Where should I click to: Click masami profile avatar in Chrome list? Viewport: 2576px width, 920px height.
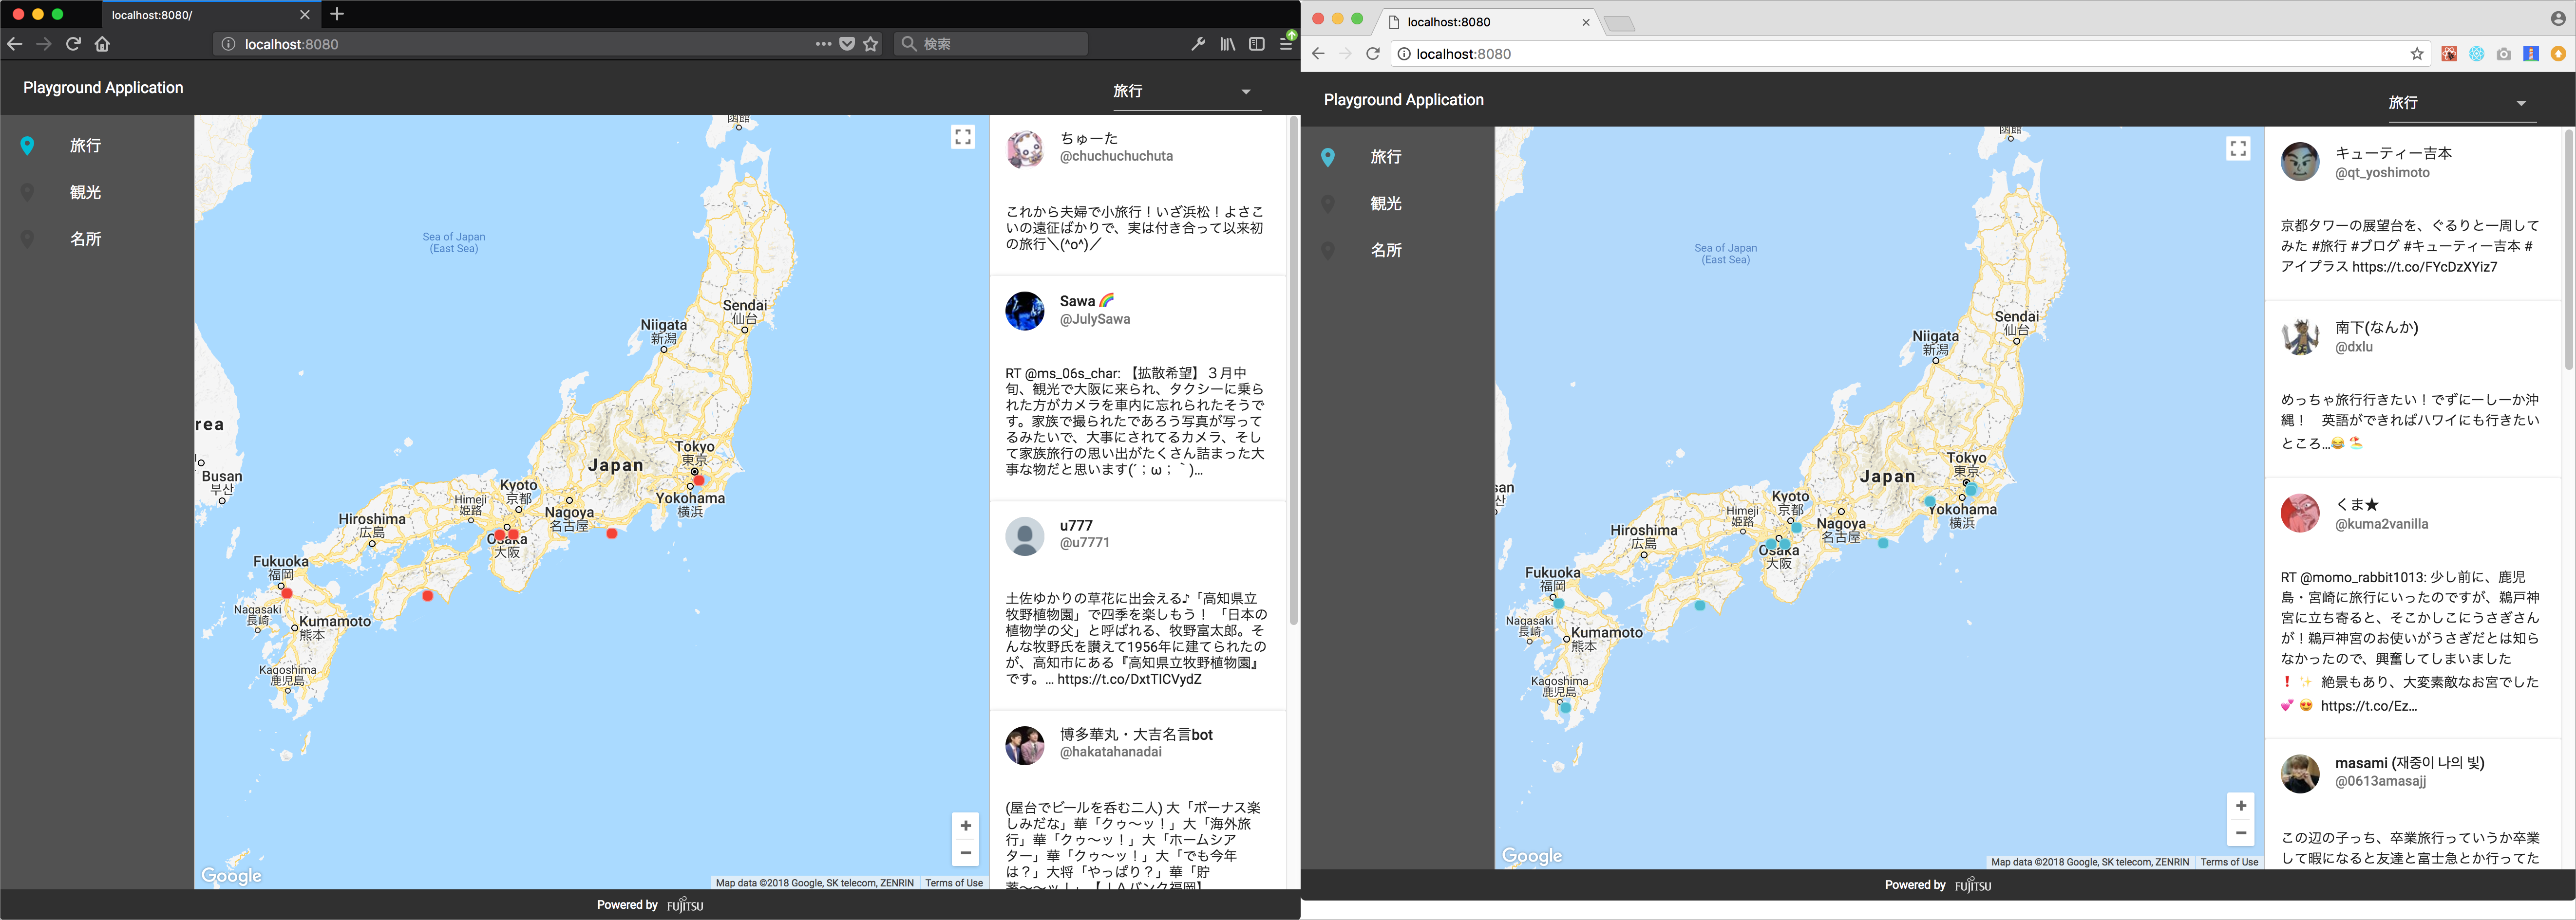click(x=2300, y=773)
